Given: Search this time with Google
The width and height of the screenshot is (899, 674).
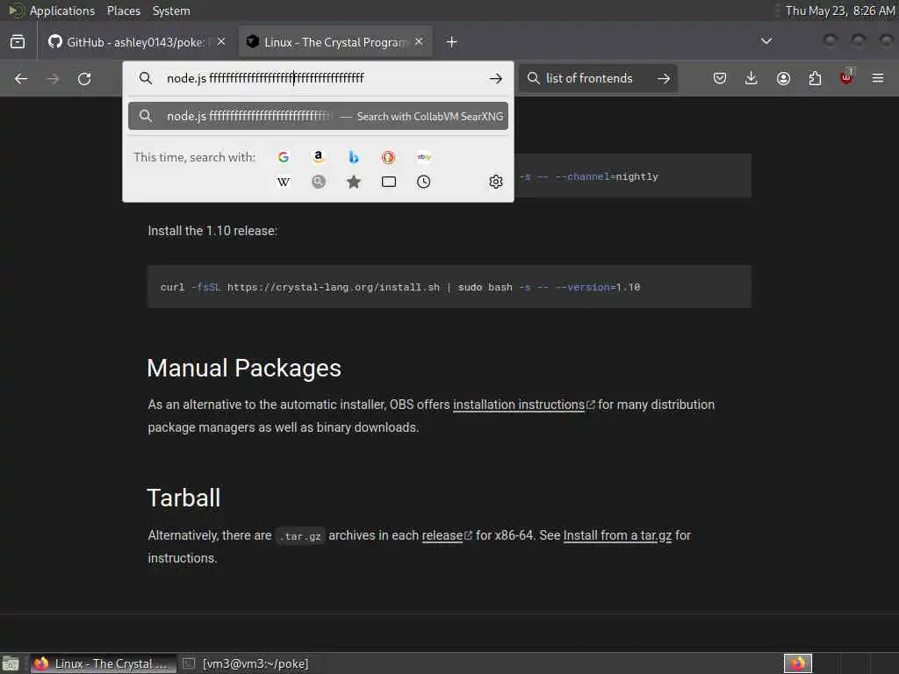Looking at the screenshot, I should 284,157.
